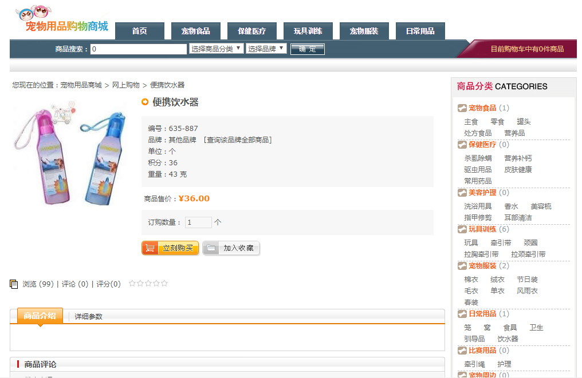Open 宠物服装 (2) category heading
Viewport: 582px width, 378px height.
point(489,266)
